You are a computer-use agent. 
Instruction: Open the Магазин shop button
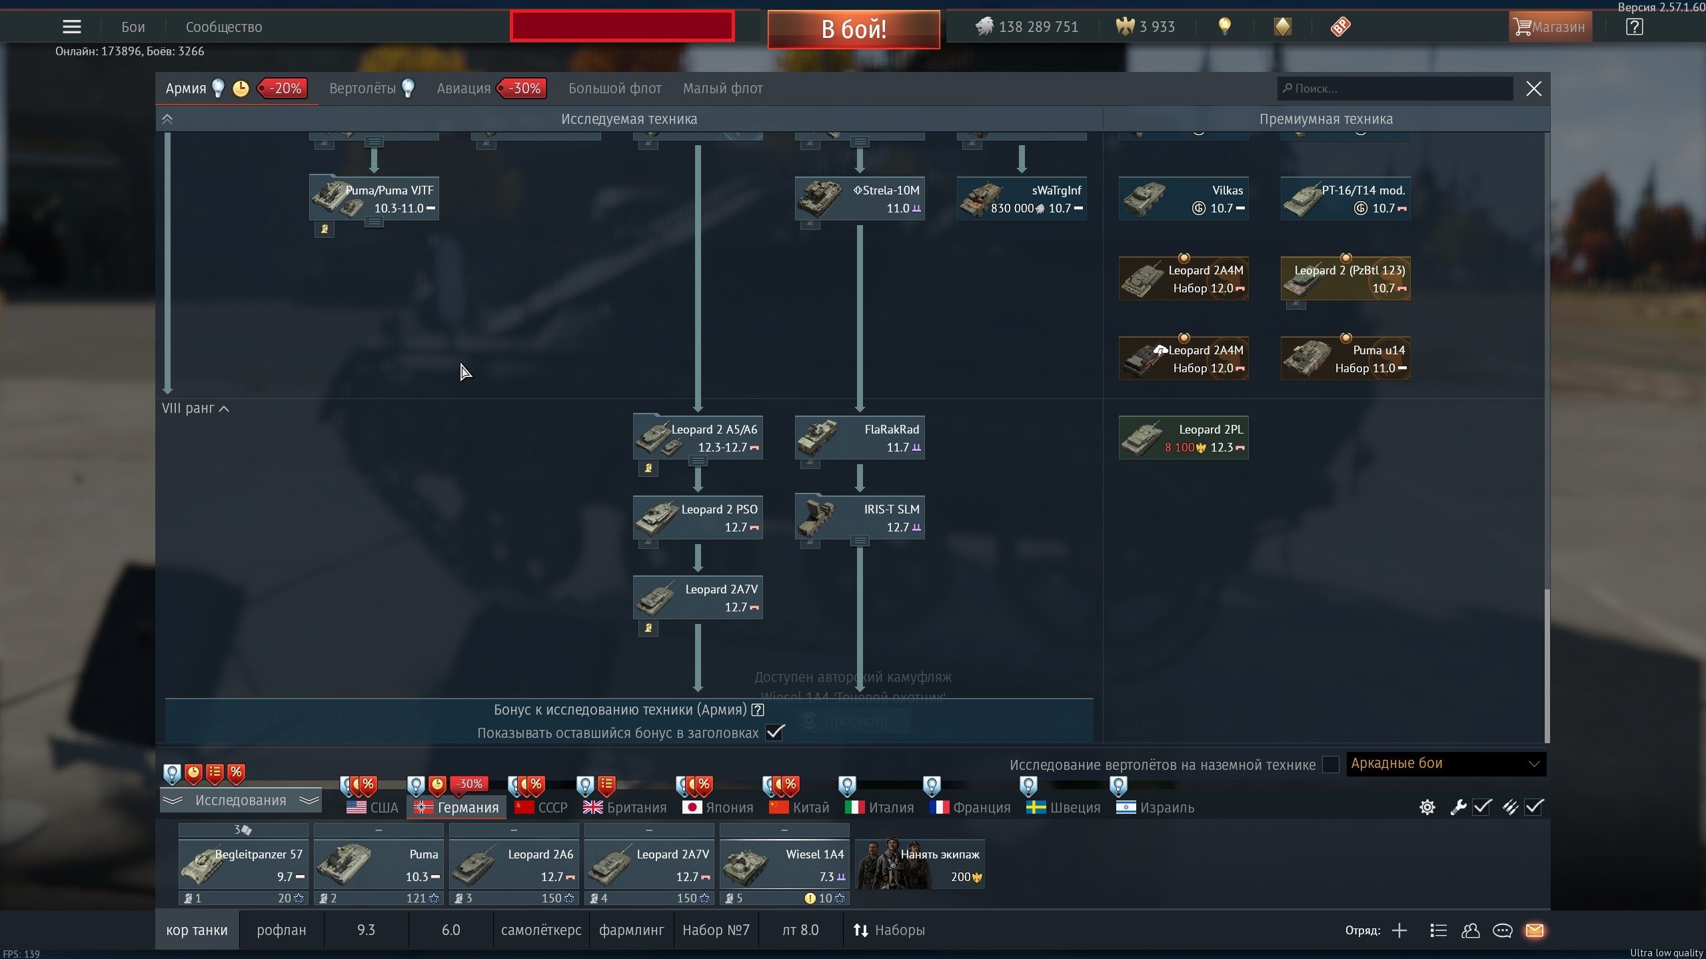(x=1550, y=27)
